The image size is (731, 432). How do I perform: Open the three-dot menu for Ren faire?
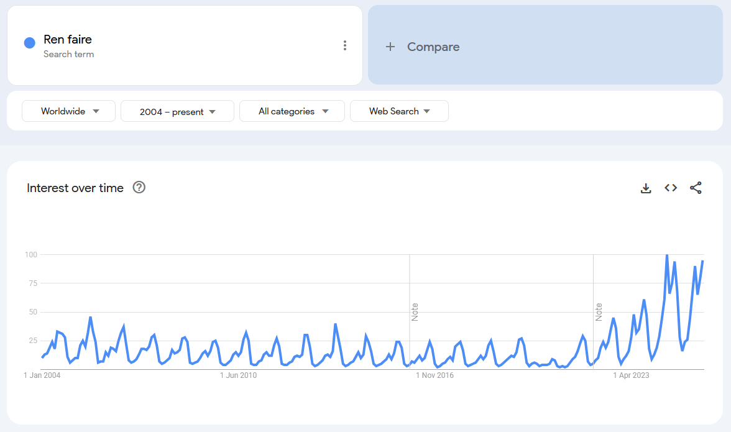coord(345,45)
